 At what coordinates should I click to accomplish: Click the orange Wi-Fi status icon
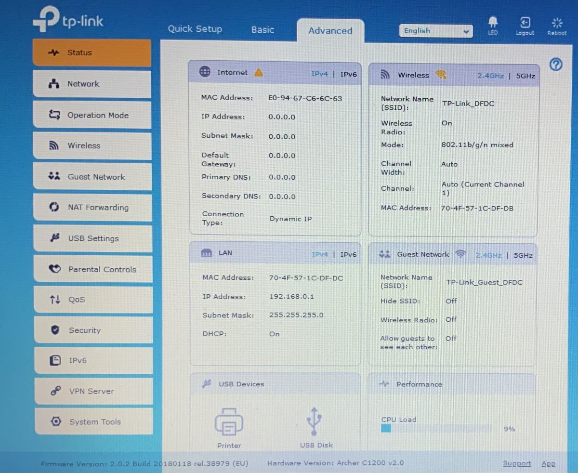point(441,75)
